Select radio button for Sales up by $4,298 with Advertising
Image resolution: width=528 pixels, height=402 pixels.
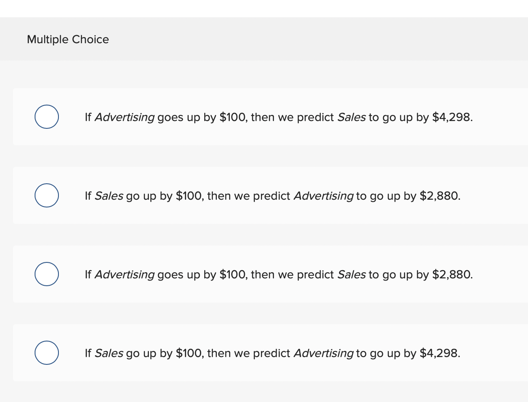(x=47, y=117)
